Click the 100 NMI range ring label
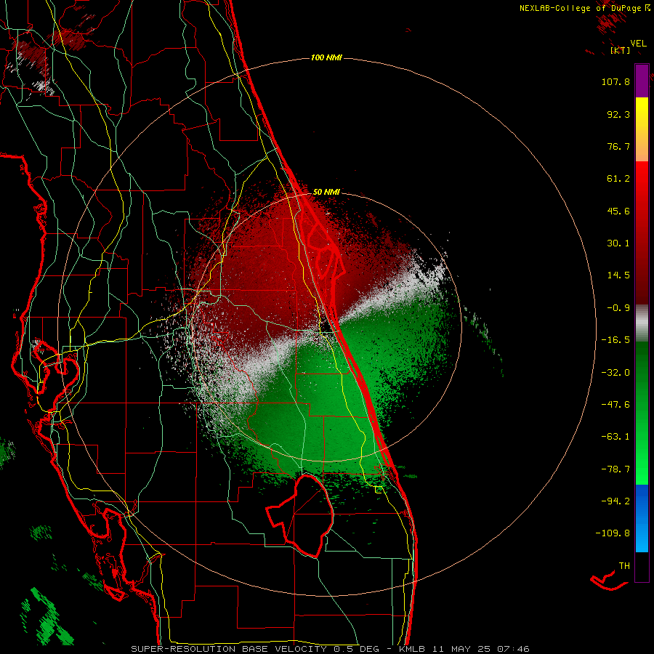 (326, 57)
